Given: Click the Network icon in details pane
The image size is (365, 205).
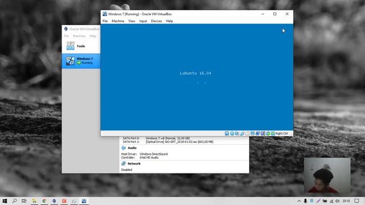Looking at the screenshot, I should click(123, 163).
